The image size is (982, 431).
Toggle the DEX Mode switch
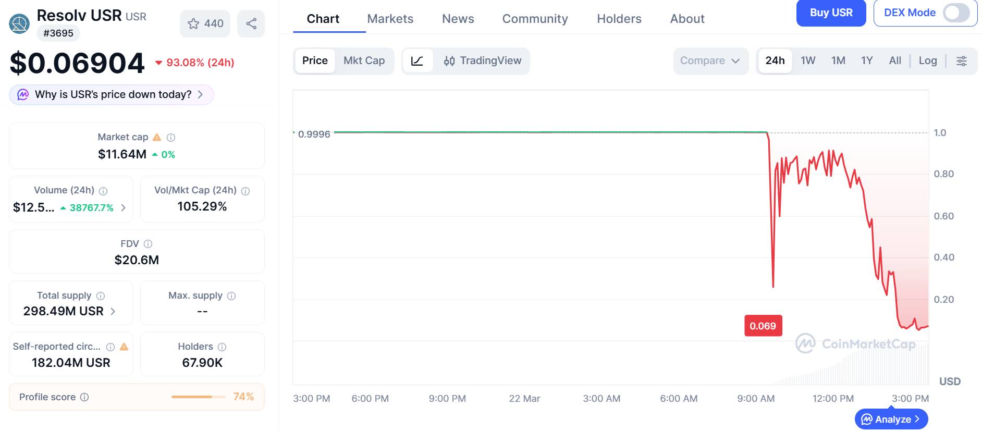tap(956, 13)
